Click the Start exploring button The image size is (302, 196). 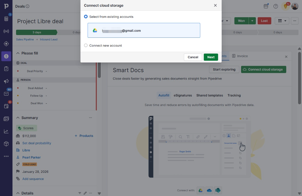click(x=224, y=69)
